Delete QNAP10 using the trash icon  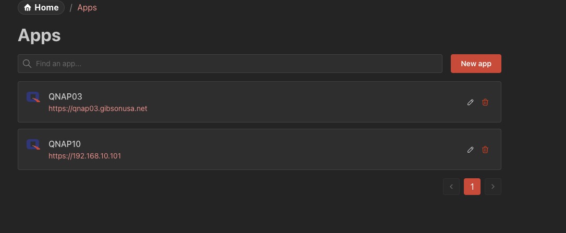point(485,150)
